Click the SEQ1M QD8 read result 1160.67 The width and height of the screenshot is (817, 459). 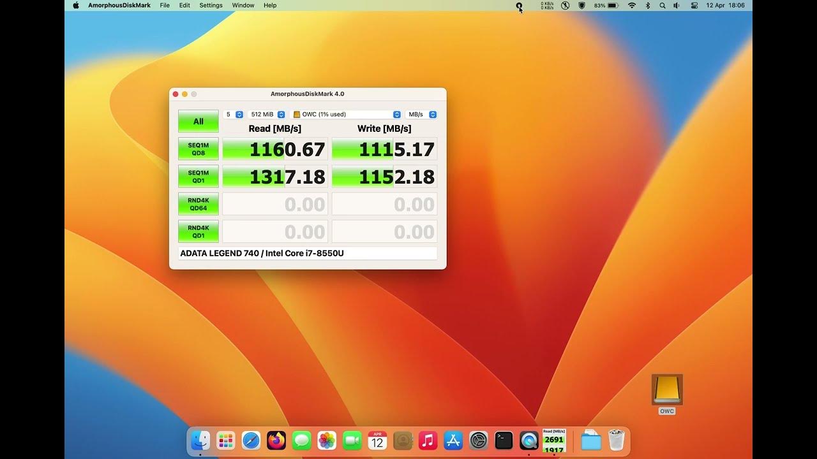pos(275,149)
